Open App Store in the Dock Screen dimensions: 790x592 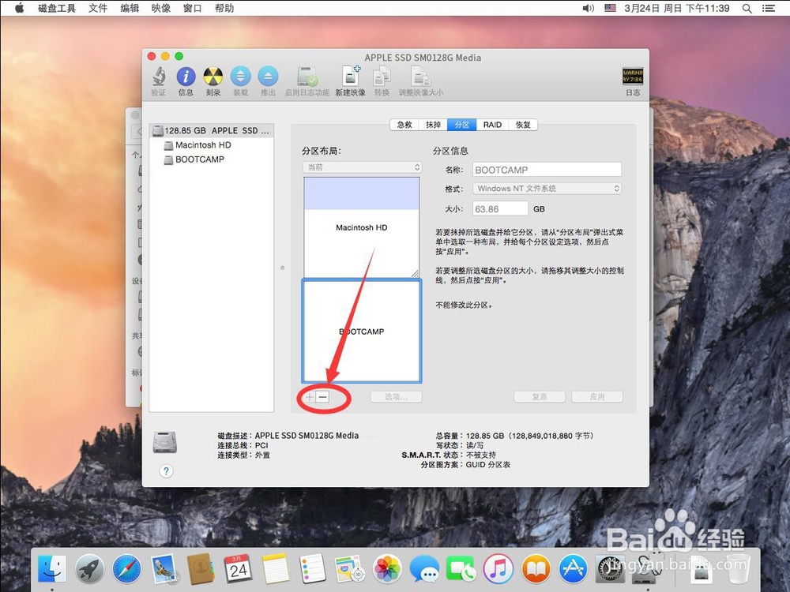[573, 569]
